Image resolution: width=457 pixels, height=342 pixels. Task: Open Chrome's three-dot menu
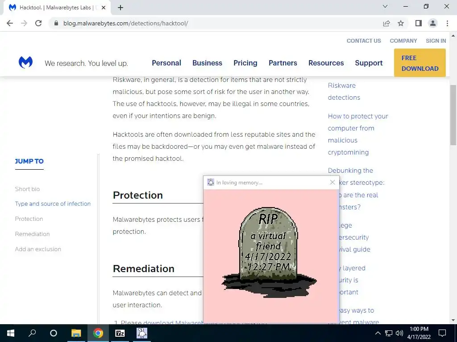point(447,23)
